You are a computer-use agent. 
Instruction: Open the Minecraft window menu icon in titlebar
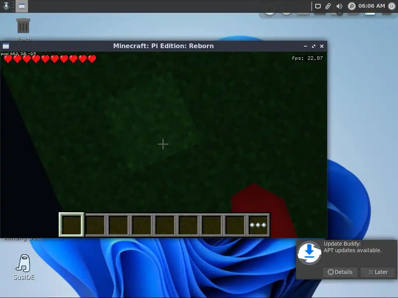click(x=6, y=46)
